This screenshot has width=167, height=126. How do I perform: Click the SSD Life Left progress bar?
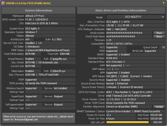coord(128,122)
